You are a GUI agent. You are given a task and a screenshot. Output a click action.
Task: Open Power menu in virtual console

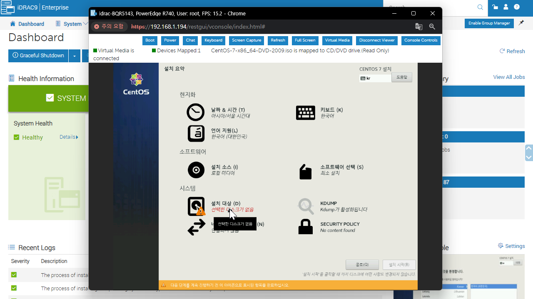tap(170, 40)
